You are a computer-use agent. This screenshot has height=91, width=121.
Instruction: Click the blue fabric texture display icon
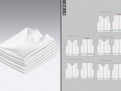tap(64, 11)
